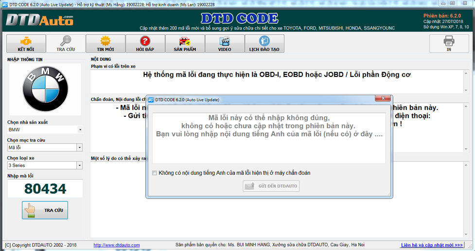Viewport: 475px width, 251px height.
Task: Click the app icon in main title bar
Action: click(x=5, y=4)
